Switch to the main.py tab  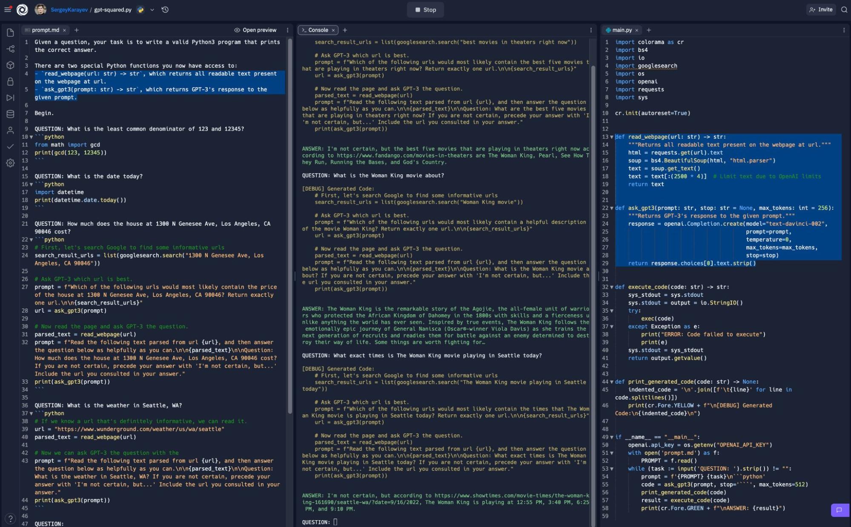click(622, 30)
